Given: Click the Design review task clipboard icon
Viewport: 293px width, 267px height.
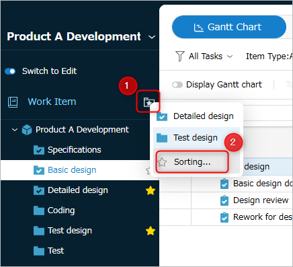Looking at the screenshot, I should 224,200.
